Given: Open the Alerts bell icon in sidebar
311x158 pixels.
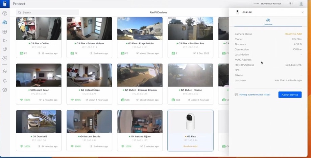Looking at the screenshot, I should 5,81.
